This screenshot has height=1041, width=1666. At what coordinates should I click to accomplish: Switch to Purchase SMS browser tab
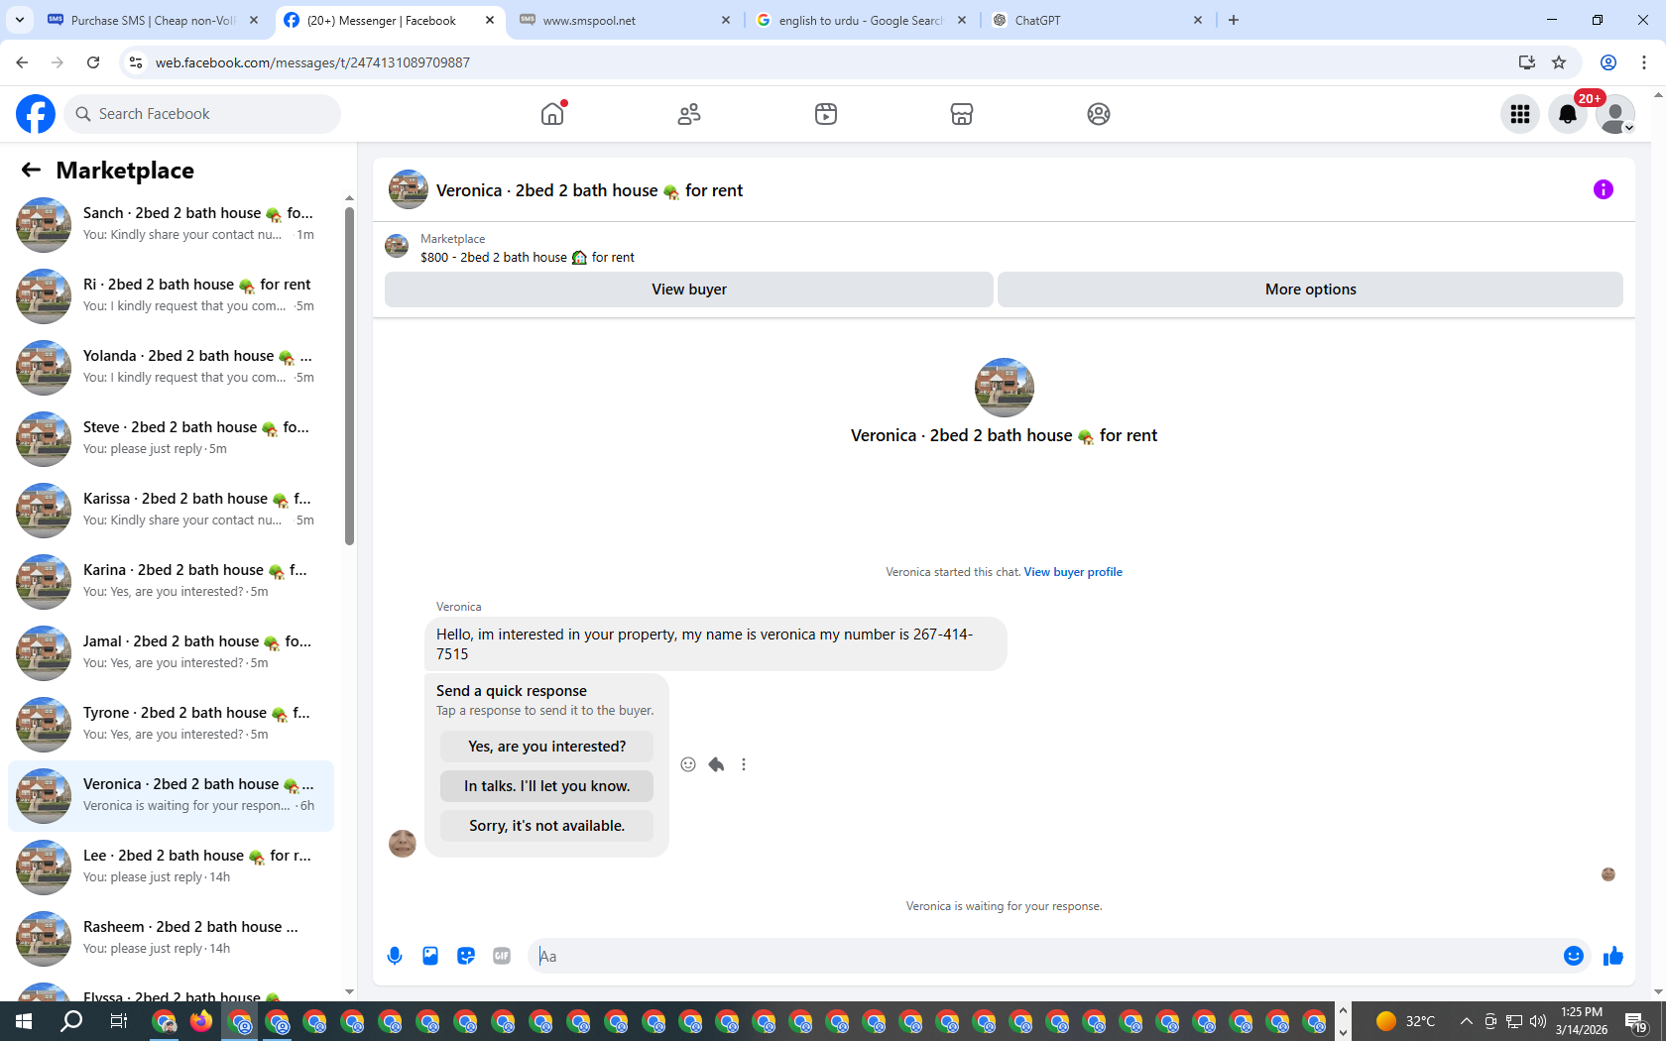154,20
